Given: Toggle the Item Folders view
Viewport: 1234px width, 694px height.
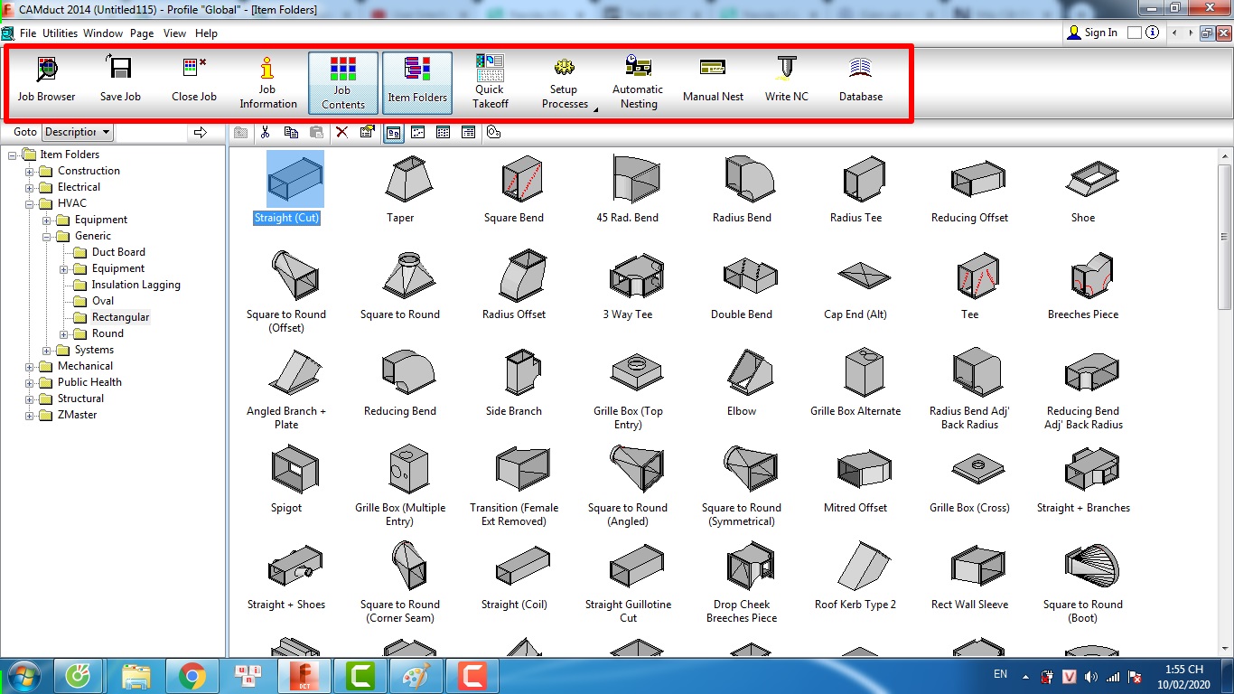Looking at the screenshot, I should pyautogui.click(x=417, y=81).
